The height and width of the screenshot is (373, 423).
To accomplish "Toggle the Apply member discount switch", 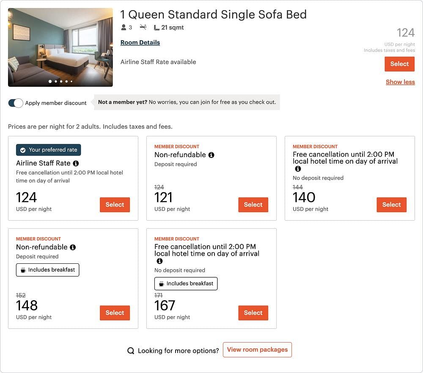I will point(16,103).
